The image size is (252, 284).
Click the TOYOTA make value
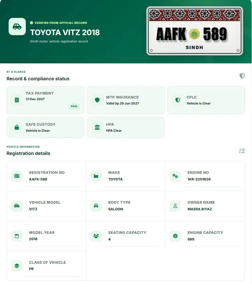tap(115, 179)
